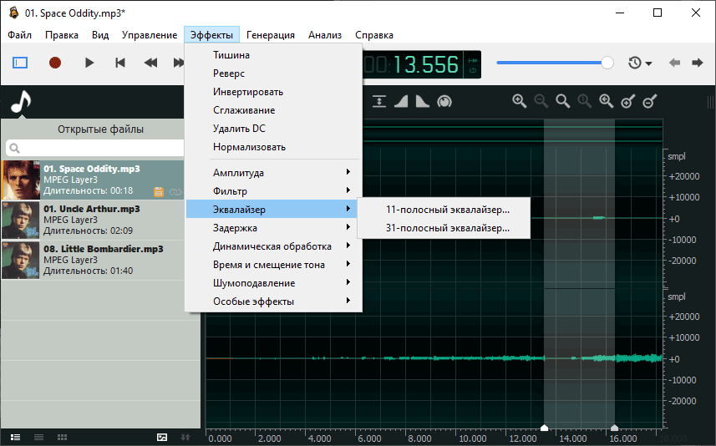Open the Справка menu
This screenshot has height=446, width=716.
374,35
